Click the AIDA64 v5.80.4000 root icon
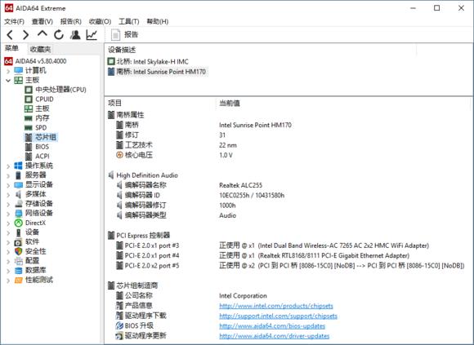 [8, 61]
